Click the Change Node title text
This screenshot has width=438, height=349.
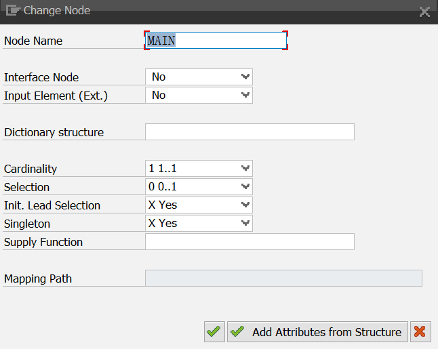point(57,10)
